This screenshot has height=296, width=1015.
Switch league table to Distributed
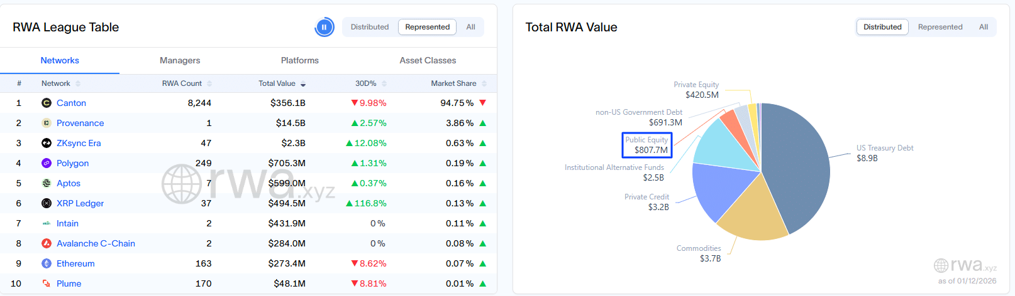point(370,27)
